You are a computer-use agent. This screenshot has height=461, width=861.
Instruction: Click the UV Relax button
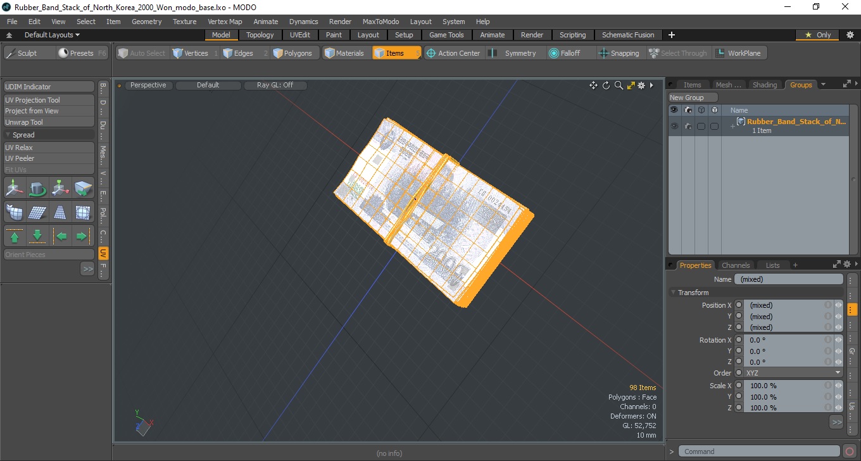click(x=49, y=148)
